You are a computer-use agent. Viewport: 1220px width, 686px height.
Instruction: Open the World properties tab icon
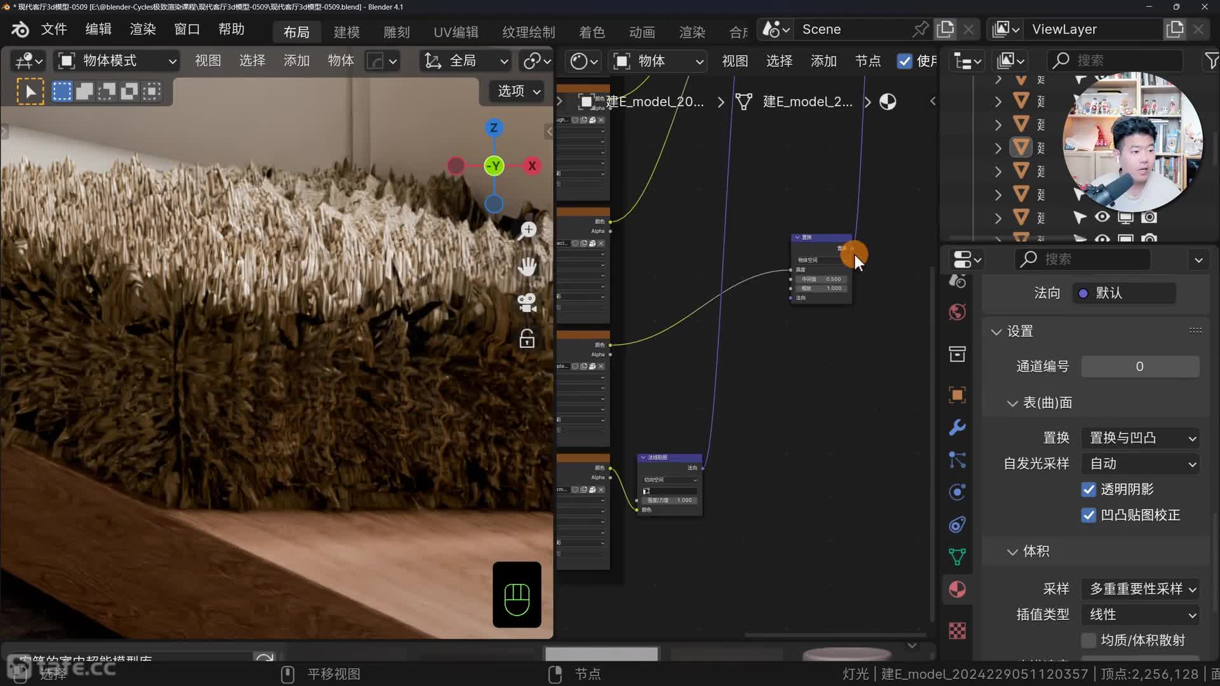pos(957,312)
